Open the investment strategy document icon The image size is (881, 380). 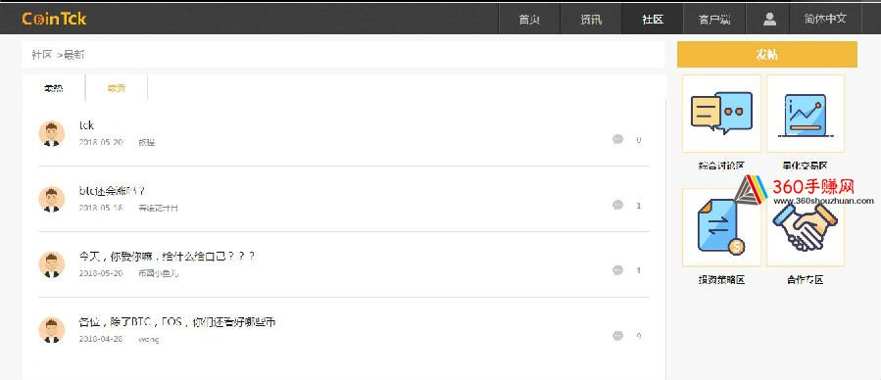(721, 227)
